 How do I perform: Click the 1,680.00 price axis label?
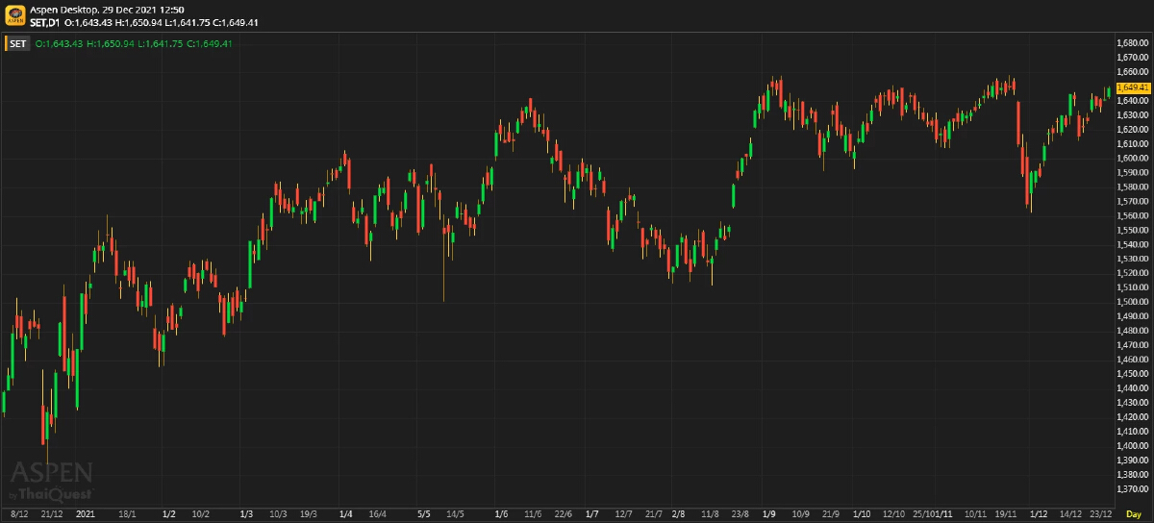(1134, 43)
